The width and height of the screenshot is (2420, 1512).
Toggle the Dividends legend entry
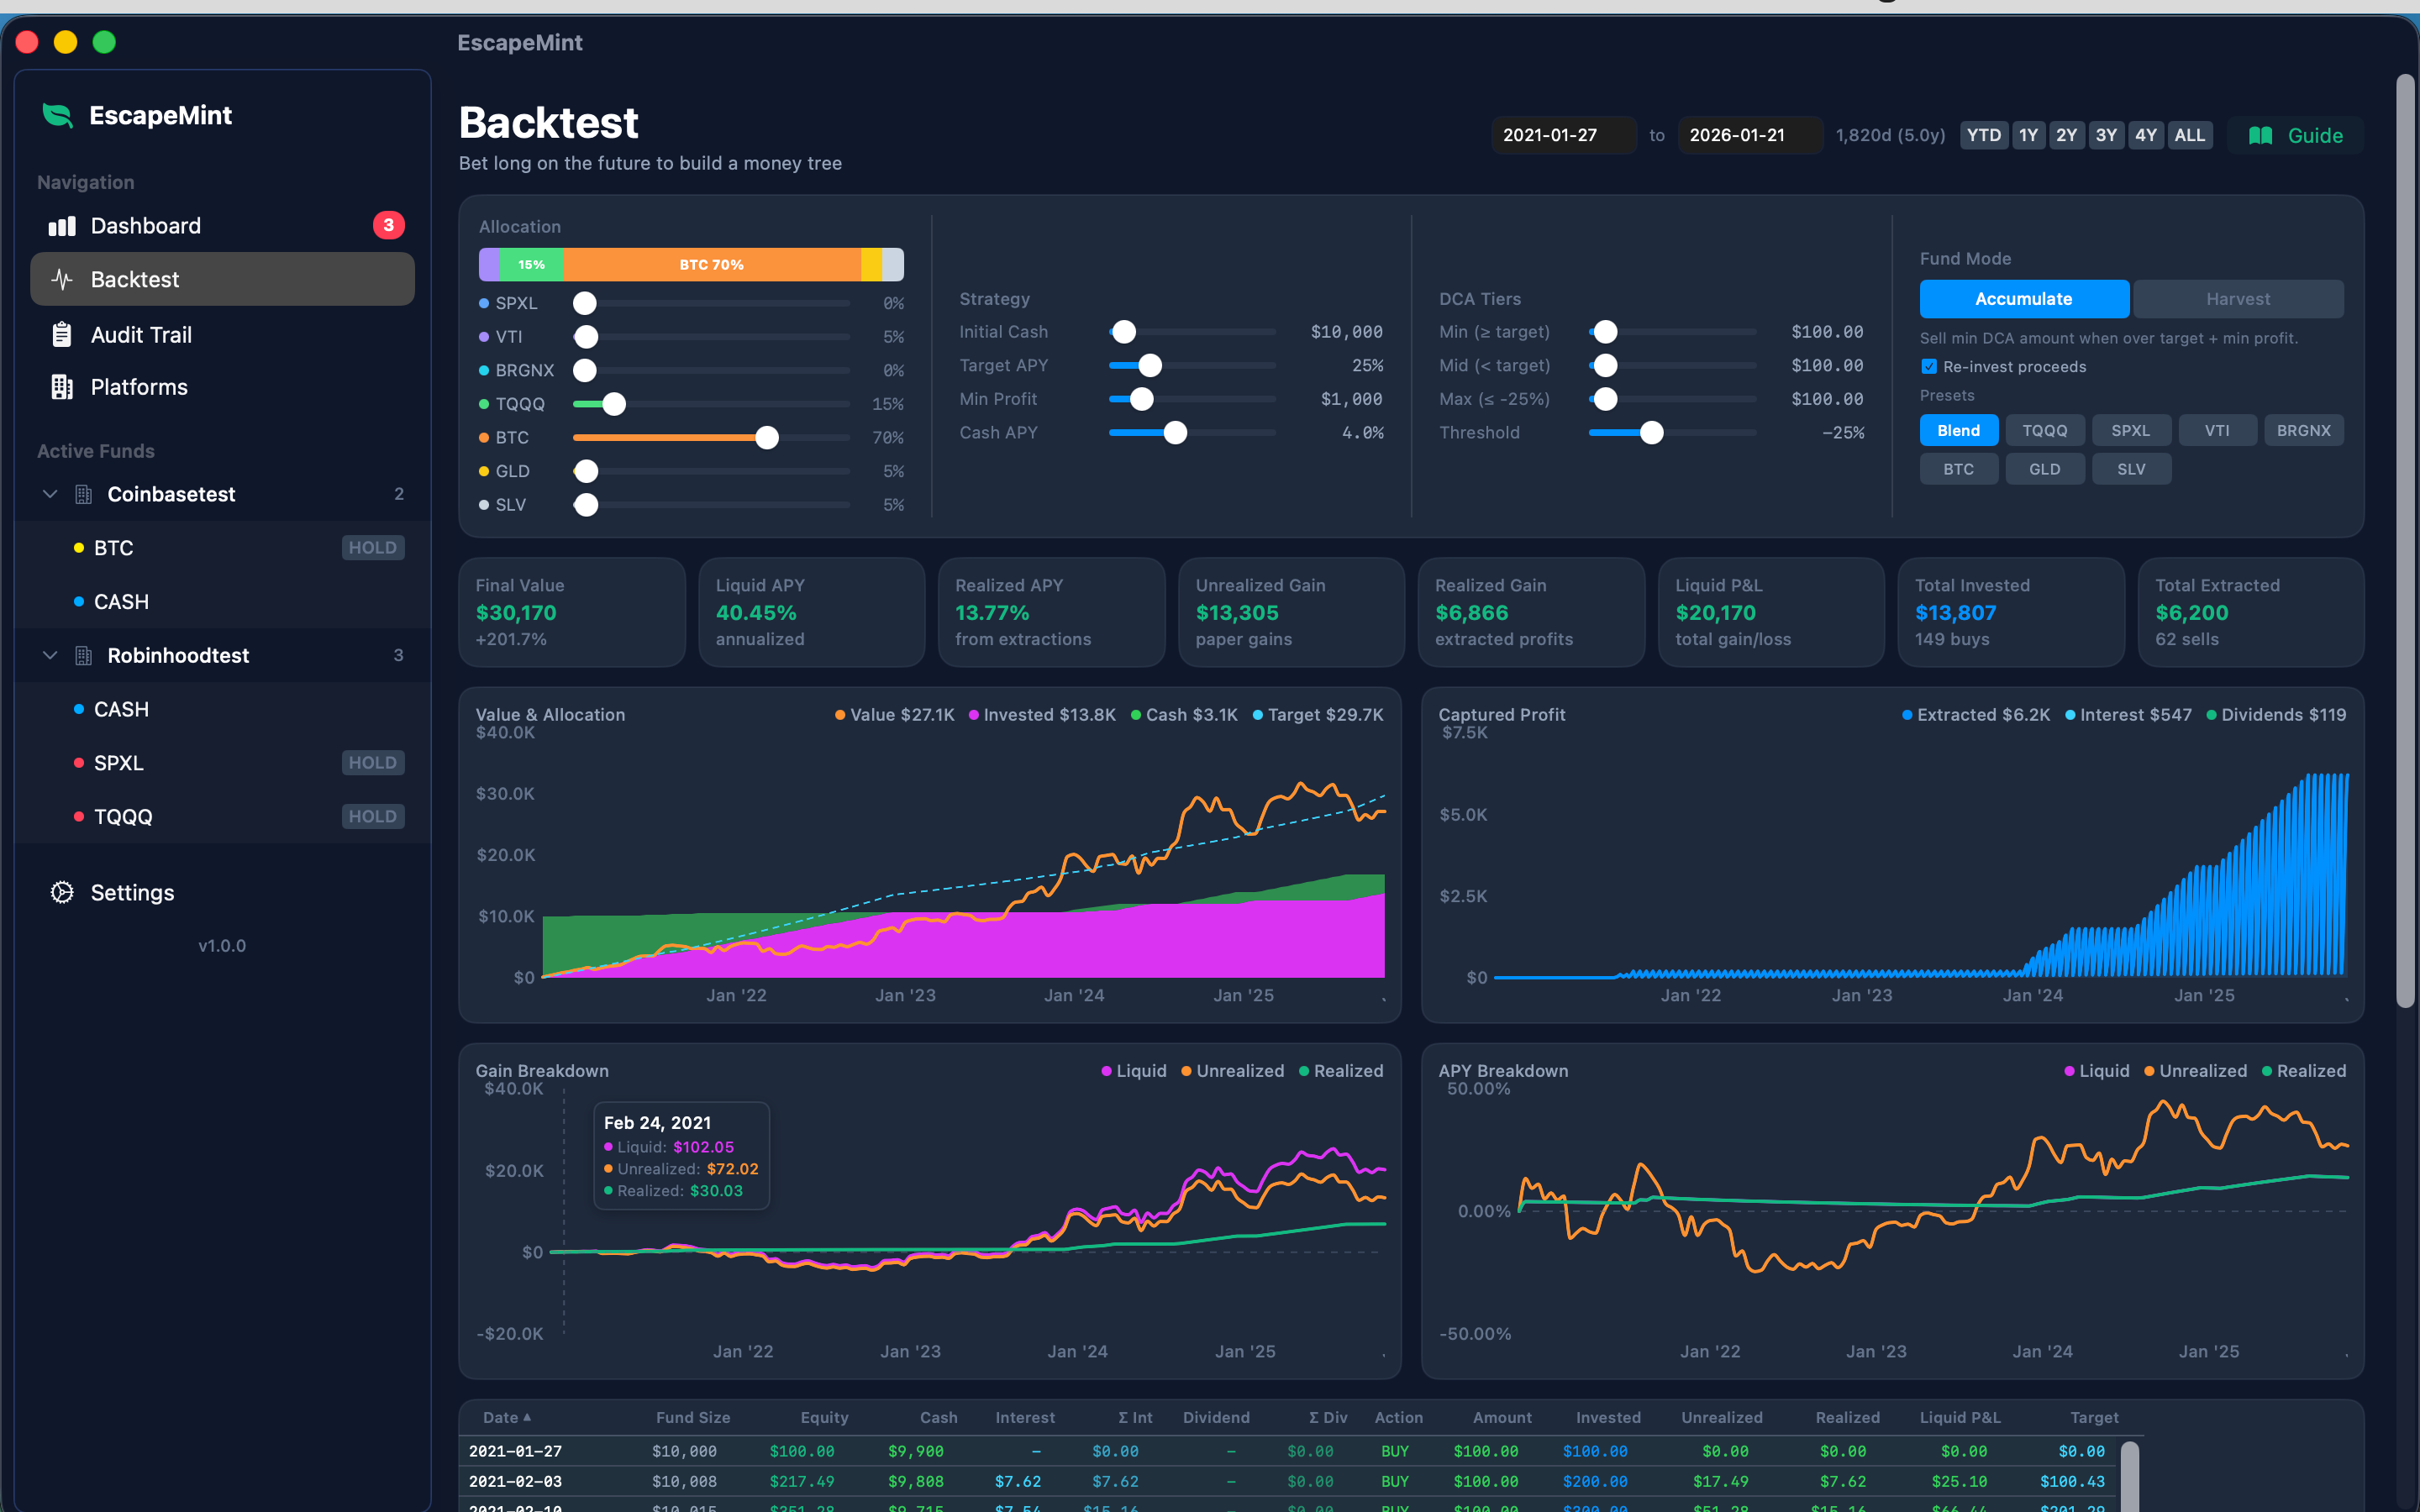tap(2276, 715)
